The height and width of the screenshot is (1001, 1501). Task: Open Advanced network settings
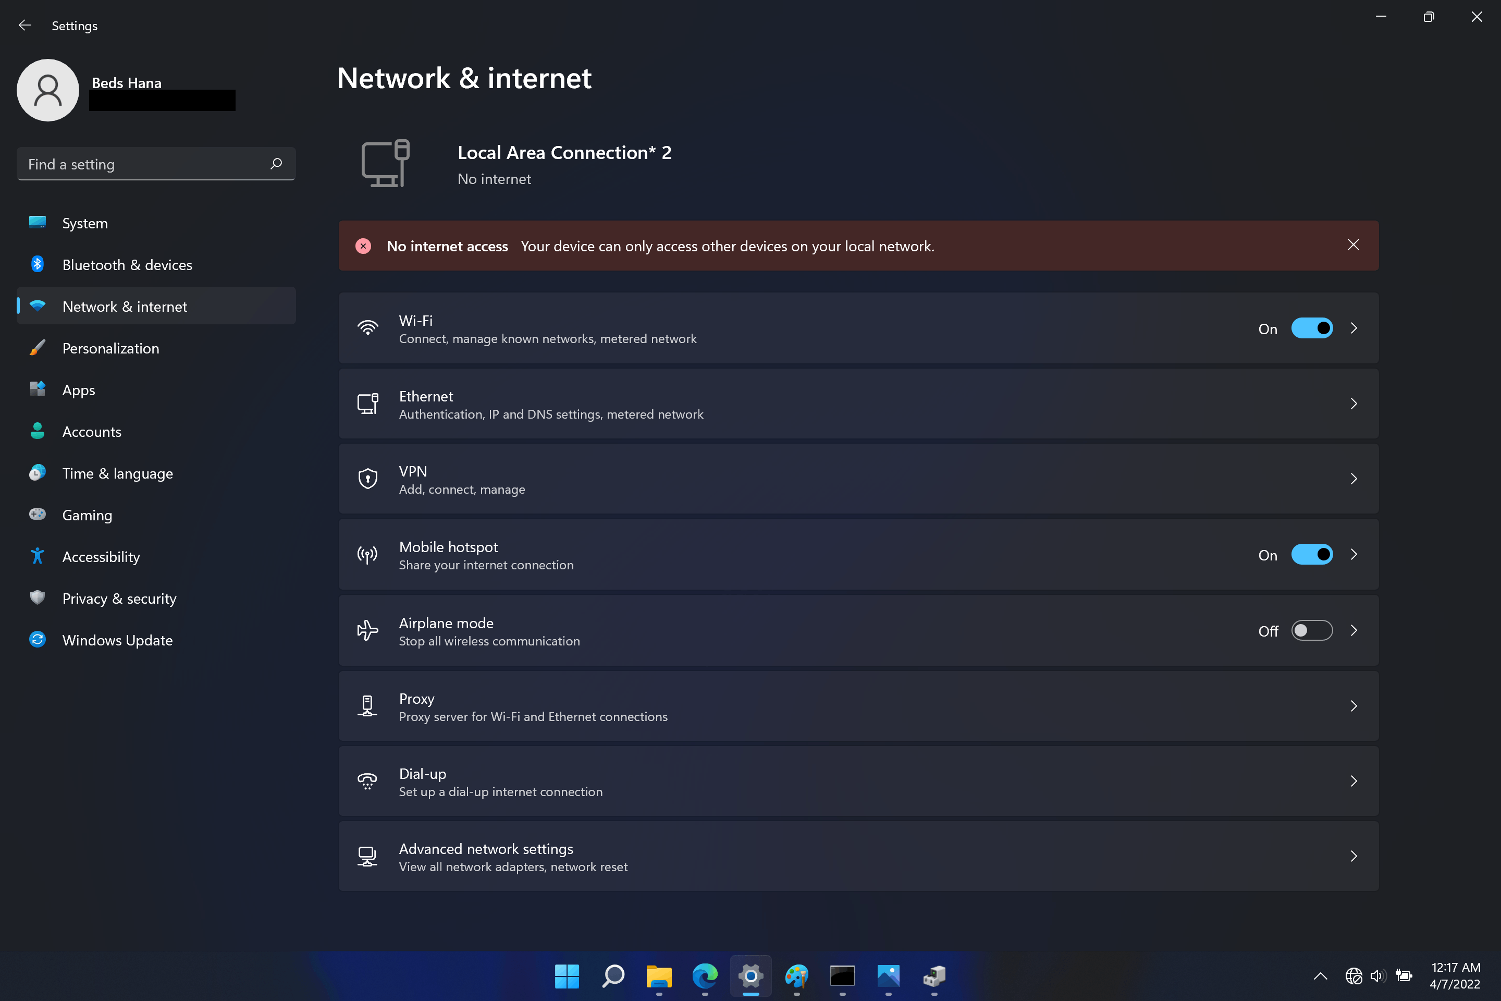click(x=858, y=856)
